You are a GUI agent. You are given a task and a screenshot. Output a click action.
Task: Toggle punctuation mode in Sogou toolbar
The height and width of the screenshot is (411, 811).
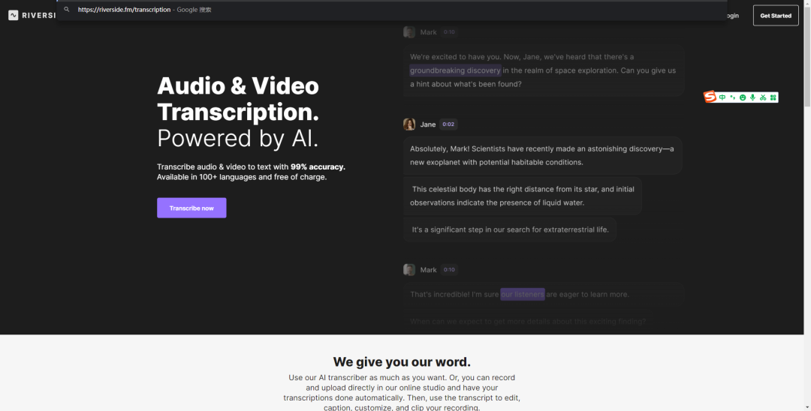pyautogui.click(x=732, y=97)
